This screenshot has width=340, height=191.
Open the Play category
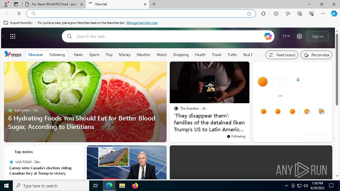(x=109, y=55)
